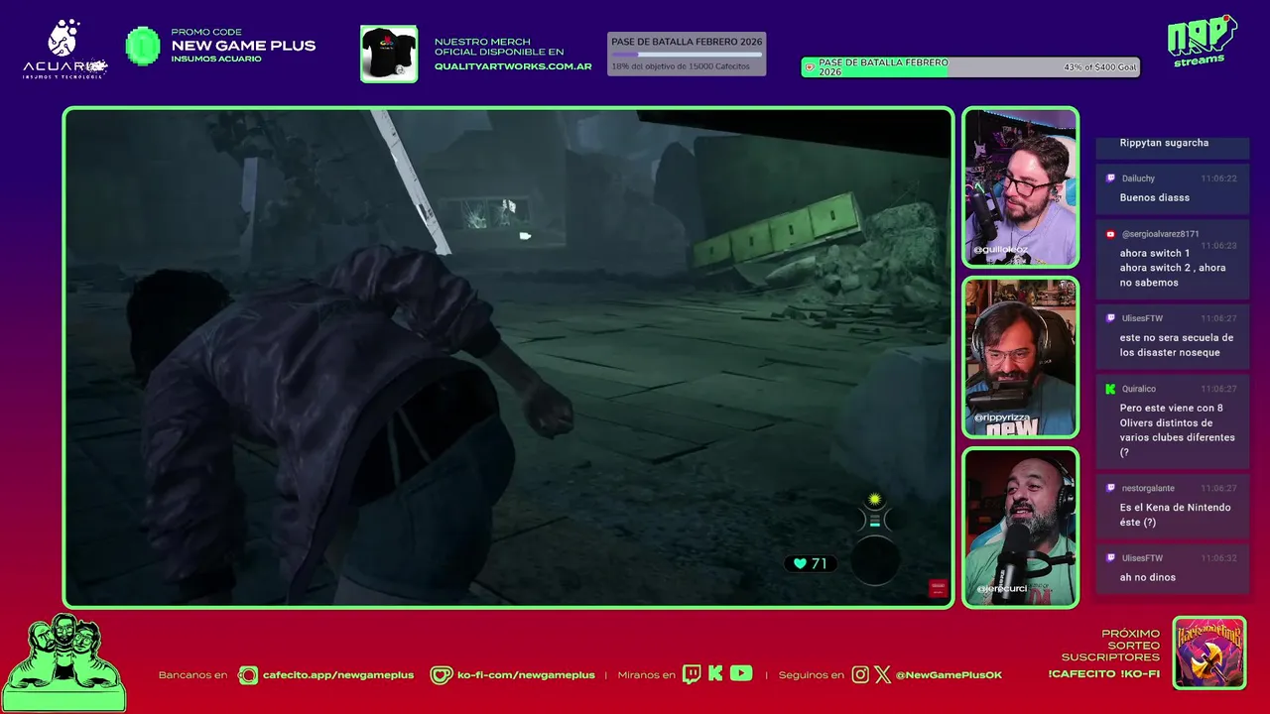Viewport: 1270px width, 714px height.
Task: Click the Cafecitos battle pass progress bar
Action: [687, 55]
